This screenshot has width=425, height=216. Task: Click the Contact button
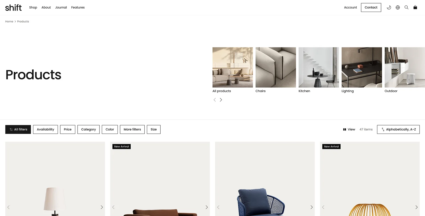371,7
